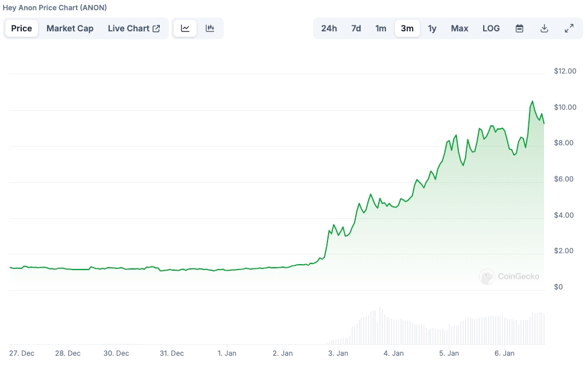Click the tallest volume bar near 4. Jan
585x366 pixels.
point(380,326)
